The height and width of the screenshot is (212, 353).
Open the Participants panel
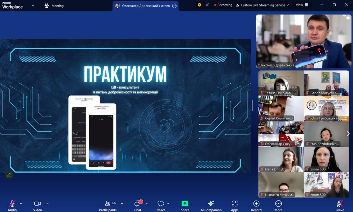[x=108, y=206]
